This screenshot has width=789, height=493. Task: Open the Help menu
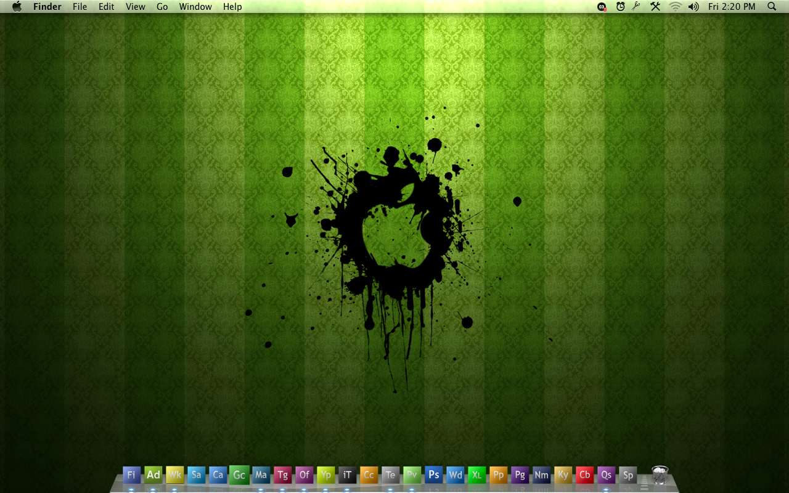point(232,7)
